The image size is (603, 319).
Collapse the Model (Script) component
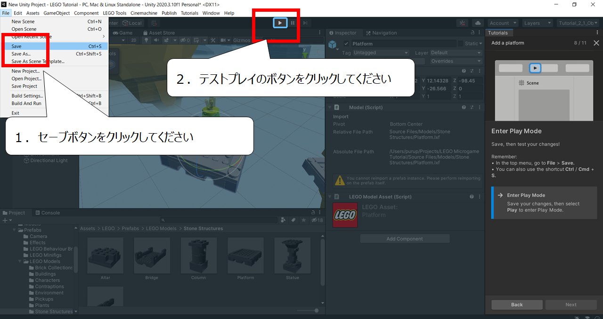point(330,107)
